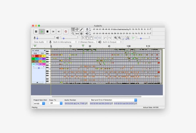Zoom out on the timeline
The height and width of the screenshot is (133, 196).
[120, 38]
